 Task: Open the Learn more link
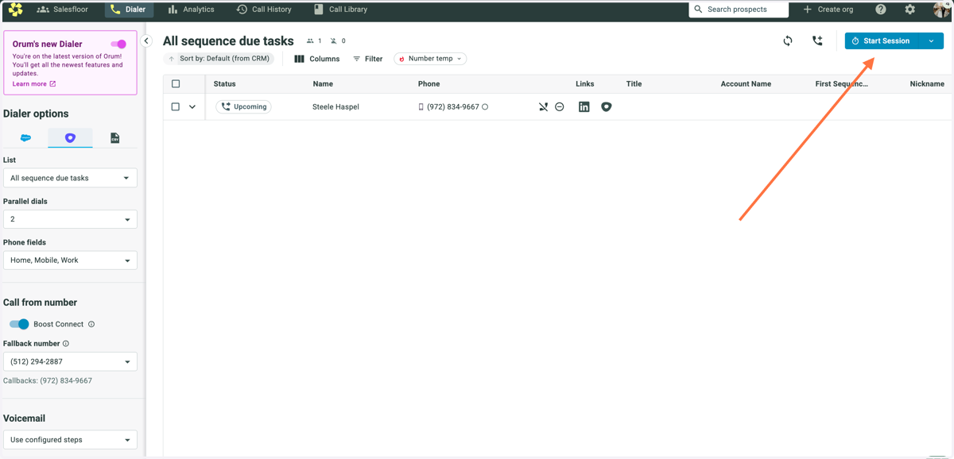coord(34,83)
